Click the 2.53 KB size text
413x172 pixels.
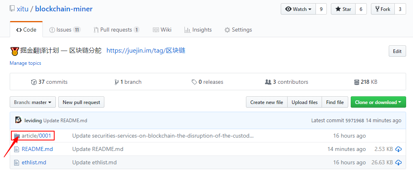tap(384, 149)
